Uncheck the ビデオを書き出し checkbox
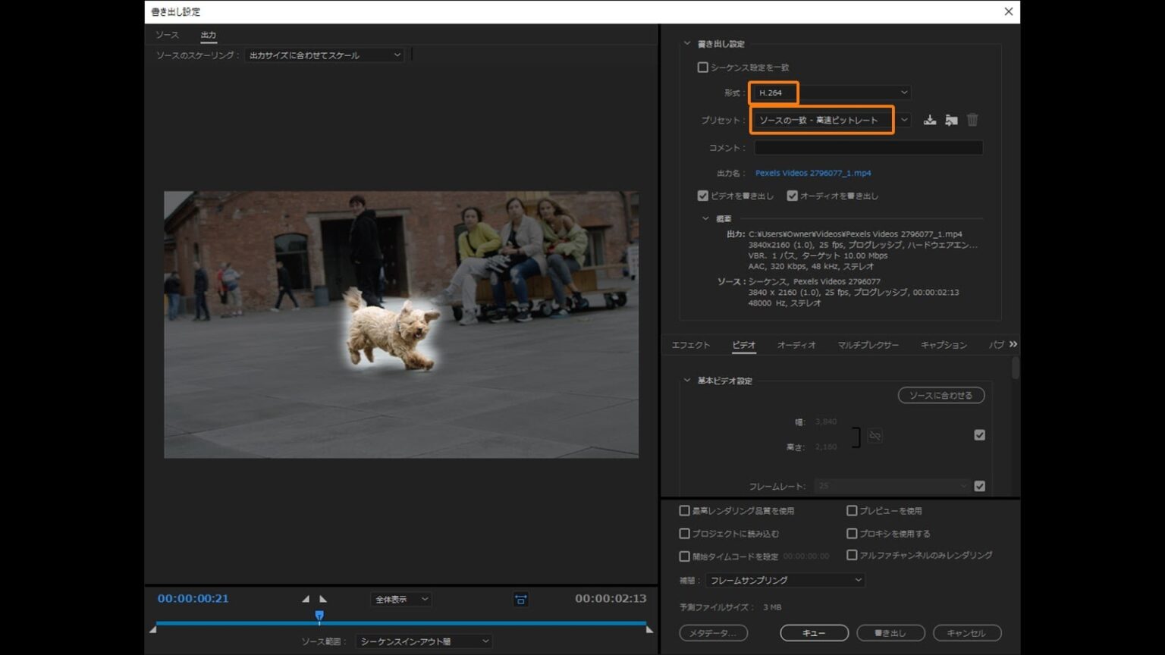1165x655 pixels. tap(703, 196)
